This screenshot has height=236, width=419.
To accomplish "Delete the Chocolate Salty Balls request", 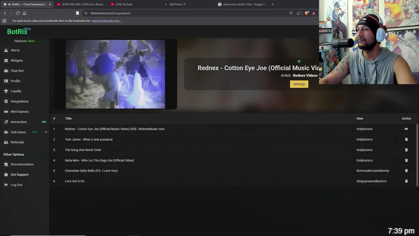I will 406,170.
